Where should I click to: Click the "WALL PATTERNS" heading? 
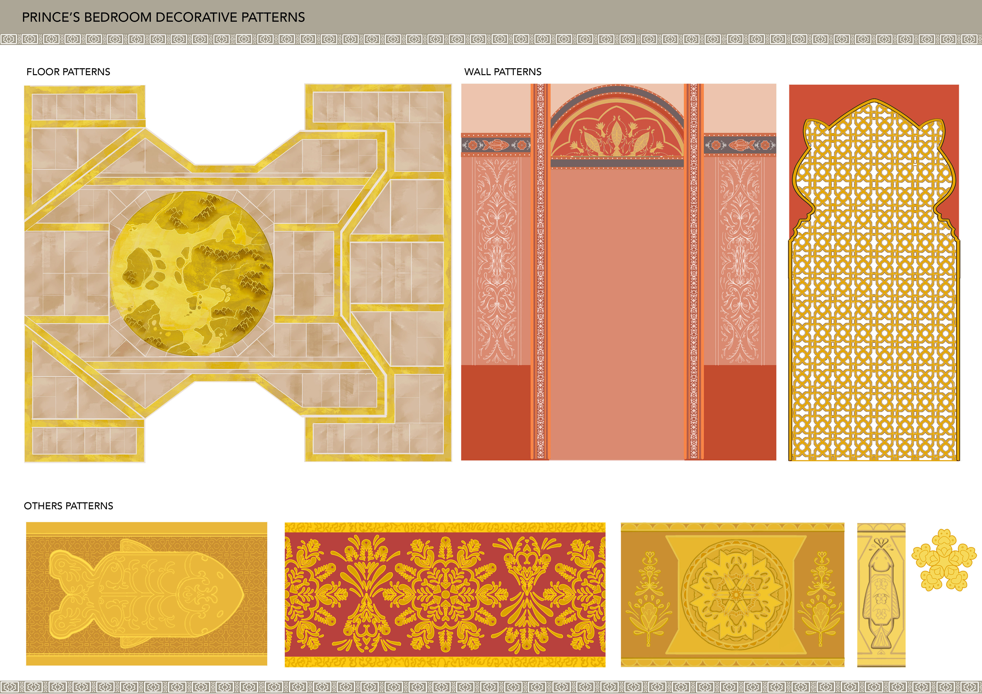503,71
